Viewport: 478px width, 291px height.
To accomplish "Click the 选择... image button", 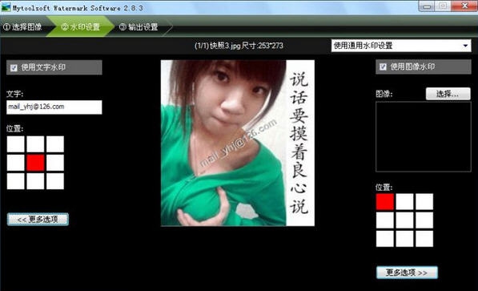I will click(448, 94).
